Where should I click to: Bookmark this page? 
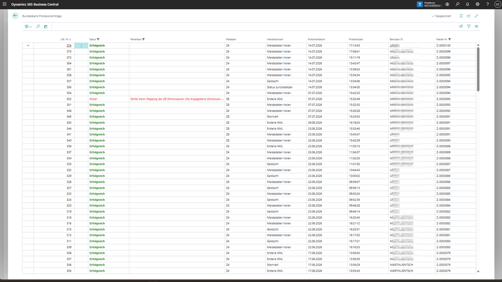tap(461, 16)
